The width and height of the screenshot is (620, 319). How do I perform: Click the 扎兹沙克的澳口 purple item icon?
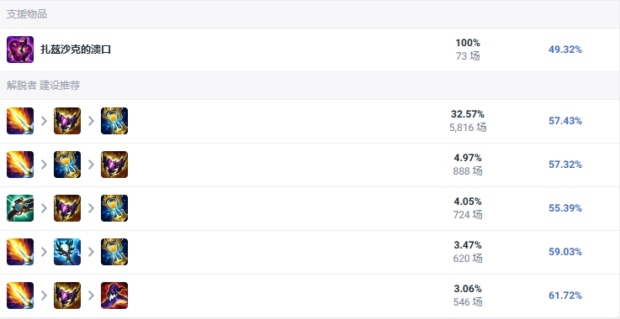tap(20, 50)
